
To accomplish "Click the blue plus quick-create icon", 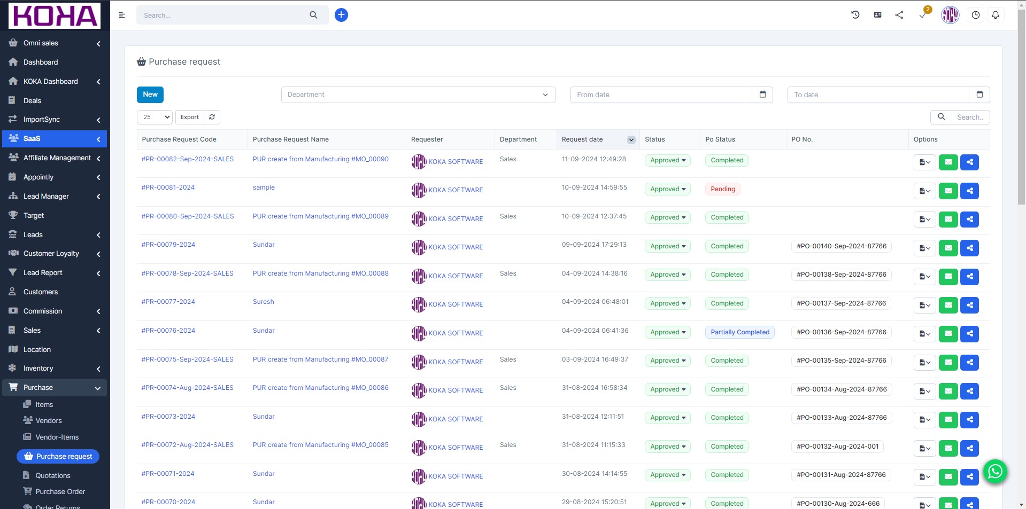I will click(x=341, y=15).
